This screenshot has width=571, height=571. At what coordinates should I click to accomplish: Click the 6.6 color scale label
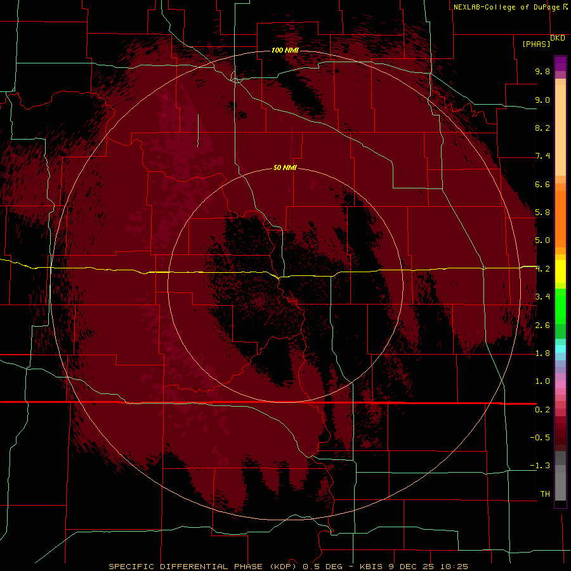(x=542, y=184)
